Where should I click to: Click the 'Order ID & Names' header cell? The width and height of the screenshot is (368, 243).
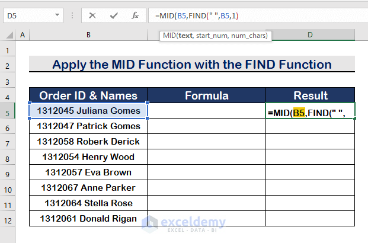point(88,95)
